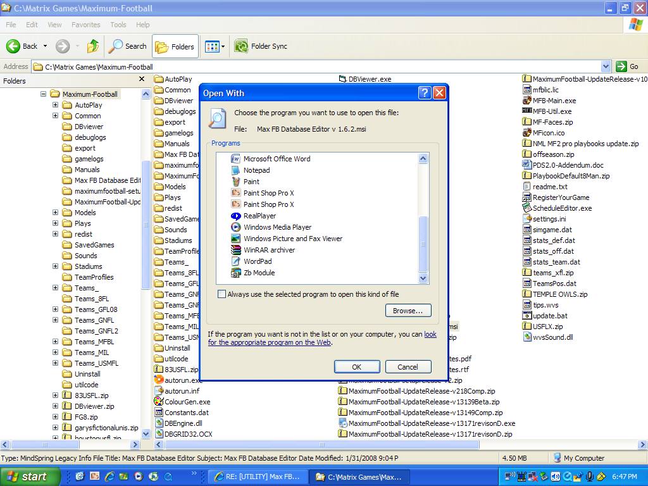Viewport: 648px width, 486px height.
Task: Open the View menu
Action: click(x=54, y=25)
